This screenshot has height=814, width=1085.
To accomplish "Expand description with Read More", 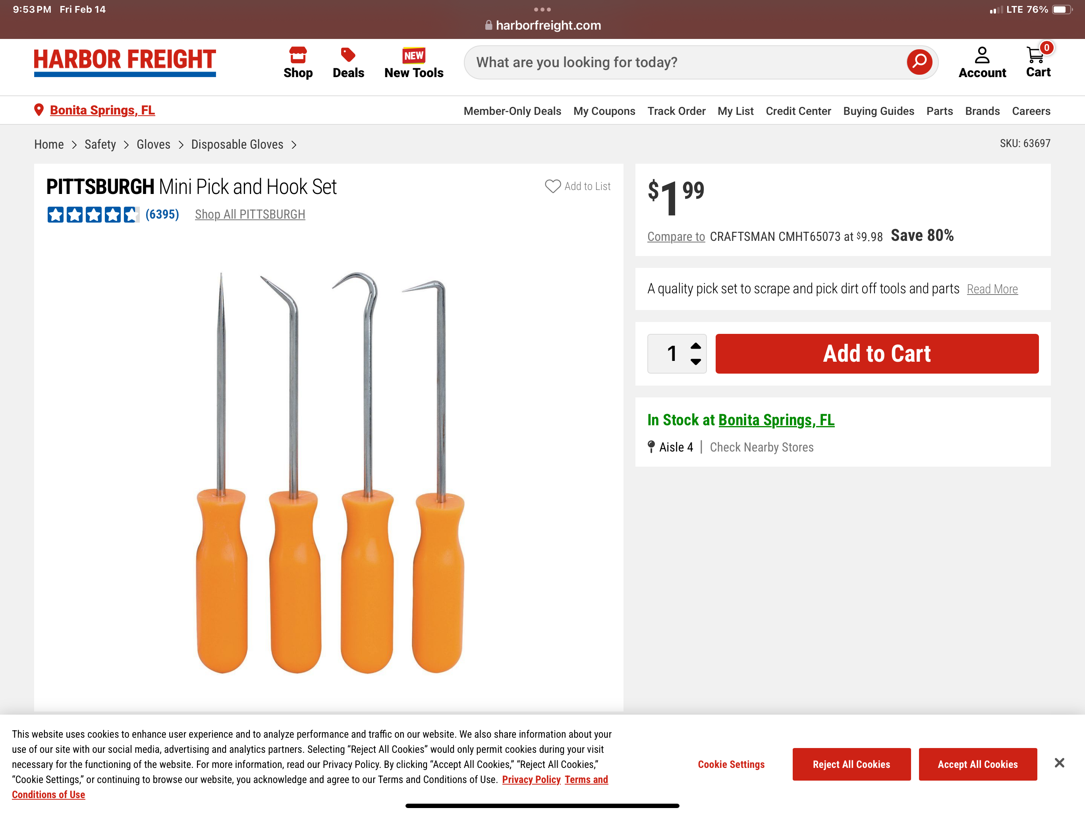I will click(x=992, y=289).
